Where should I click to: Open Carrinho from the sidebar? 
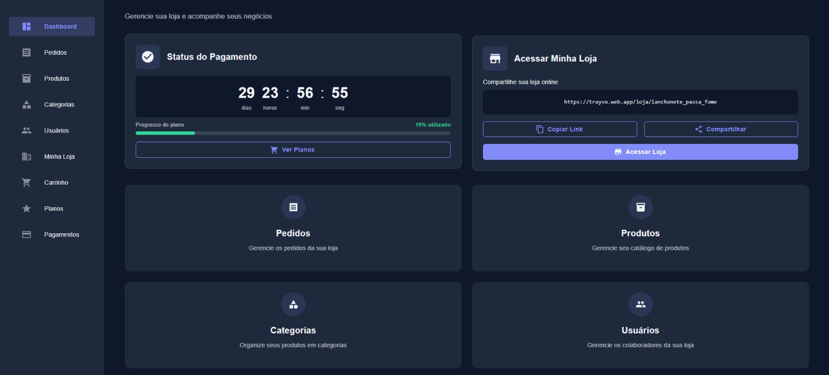coord(52,183)
